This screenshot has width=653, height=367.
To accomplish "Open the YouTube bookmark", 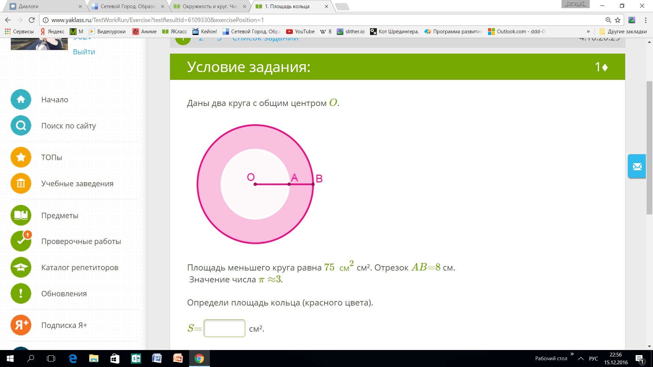I will 300,32.
